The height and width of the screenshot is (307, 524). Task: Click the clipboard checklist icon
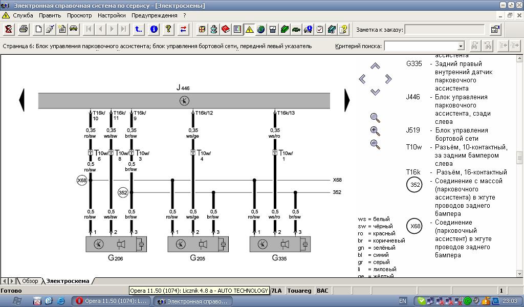pos(320,29)
